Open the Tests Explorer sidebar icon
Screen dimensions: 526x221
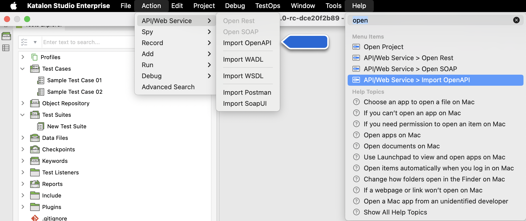(x=6, y=36)
